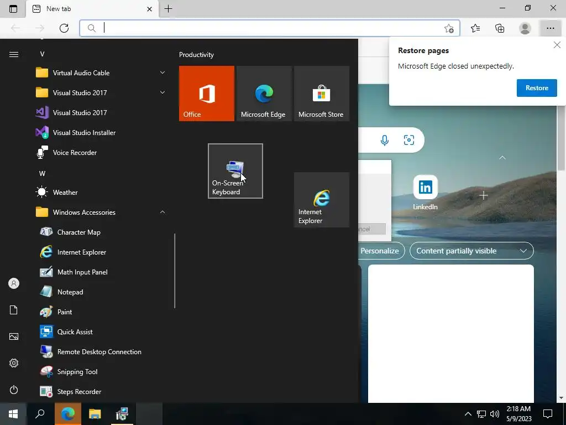Open the user account icon in Start
This screenshot has width=566, height=425.
point(14,283)
